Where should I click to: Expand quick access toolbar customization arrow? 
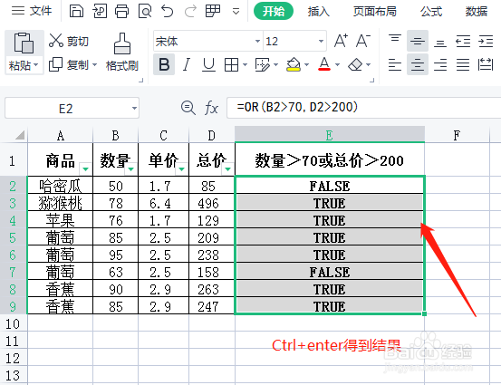tap(236, 12)
